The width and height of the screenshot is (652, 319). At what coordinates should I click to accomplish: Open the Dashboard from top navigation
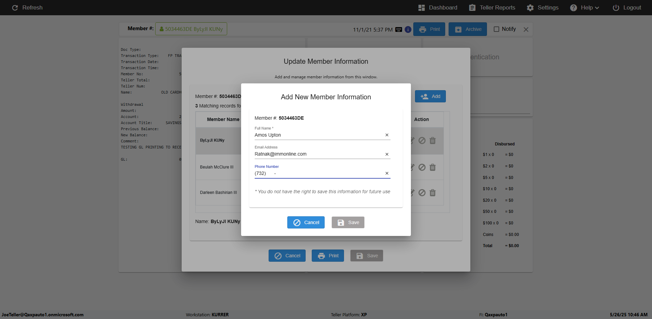437,7
